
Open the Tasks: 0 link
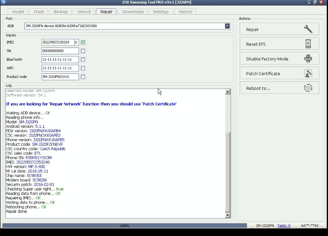tap(284, 226)
